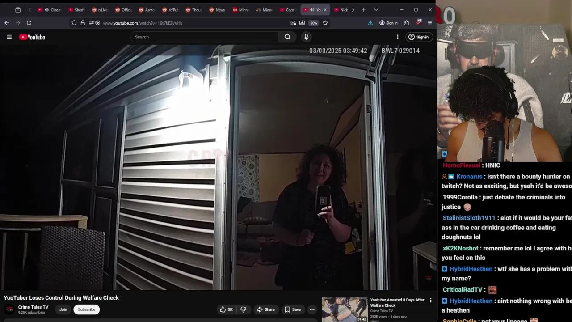Open the YouTube guide hamburger menu

(9, 37)
